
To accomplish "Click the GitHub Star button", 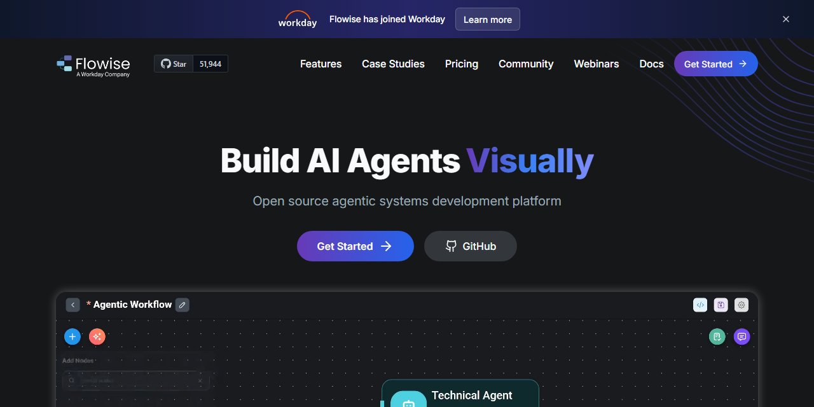I will click(x=174, y=64).
